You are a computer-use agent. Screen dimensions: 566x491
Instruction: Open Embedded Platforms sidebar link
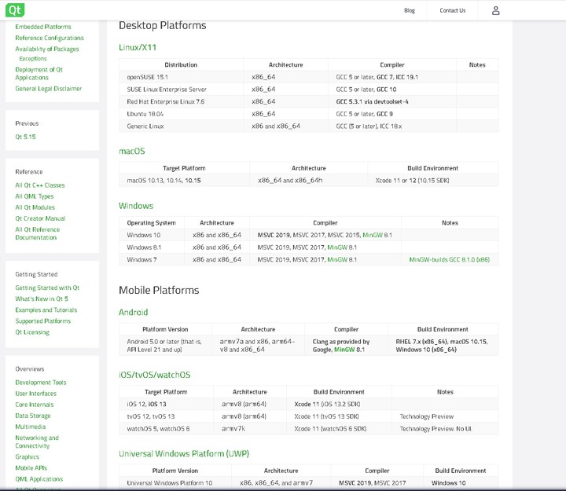[43, 27]
